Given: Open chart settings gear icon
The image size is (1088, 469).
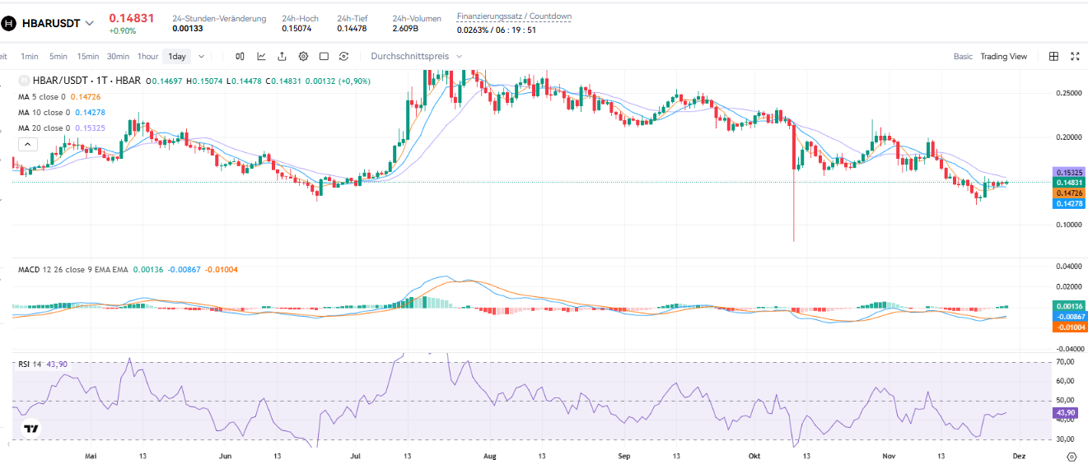Looking at the screenshot, I should coord(303,57).
